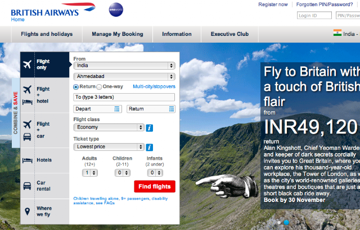This screenshot has width=360, height=230.
Task: Open the Economy flight class dropdown
Action: coord(109,127)
